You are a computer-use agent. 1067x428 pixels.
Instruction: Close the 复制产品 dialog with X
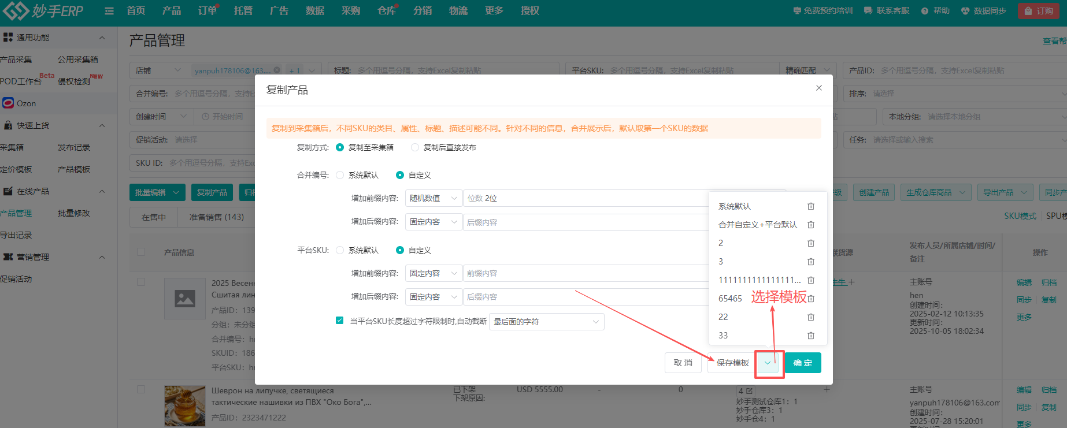[818, 88]
